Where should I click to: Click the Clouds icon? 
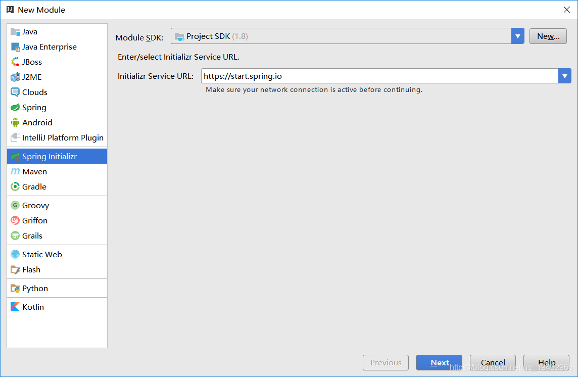tap(15, 92)
